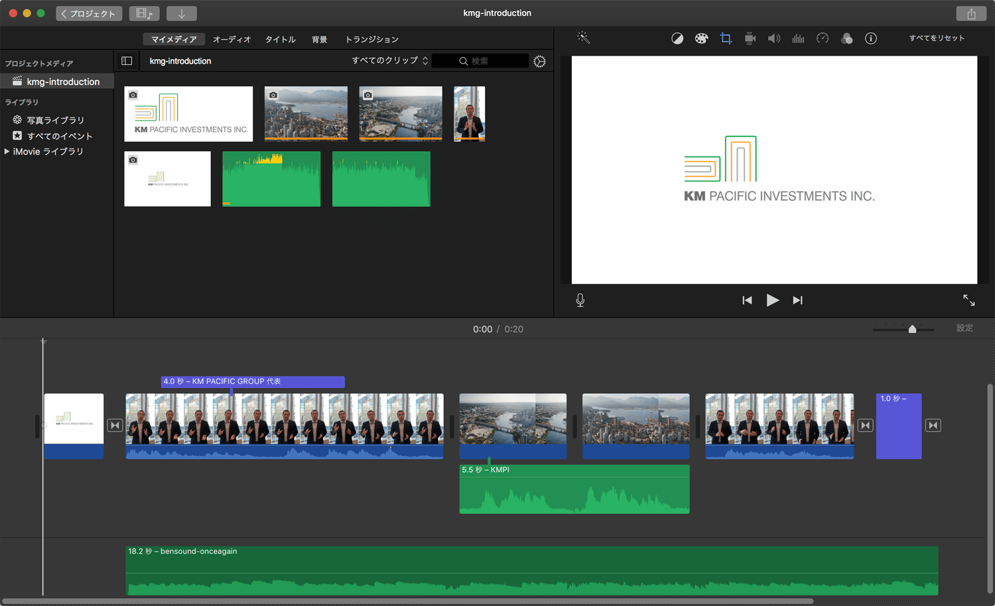Click the horizontal timeline scrollbar

tap(408, 601)
